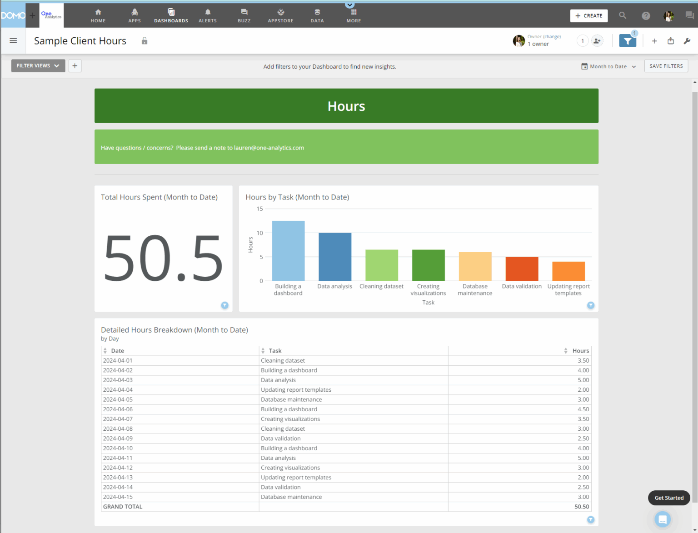Toggle the filter on Hours by Task chart

(x=591, y=305)
